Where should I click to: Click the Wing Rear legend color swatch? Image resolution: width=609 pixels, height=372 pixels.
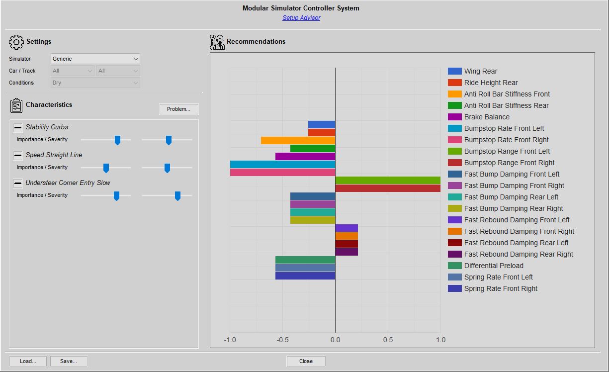455,71
